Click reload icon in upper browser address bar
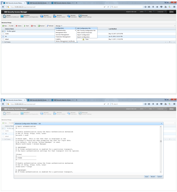177x192 pixels. (108, 7)
